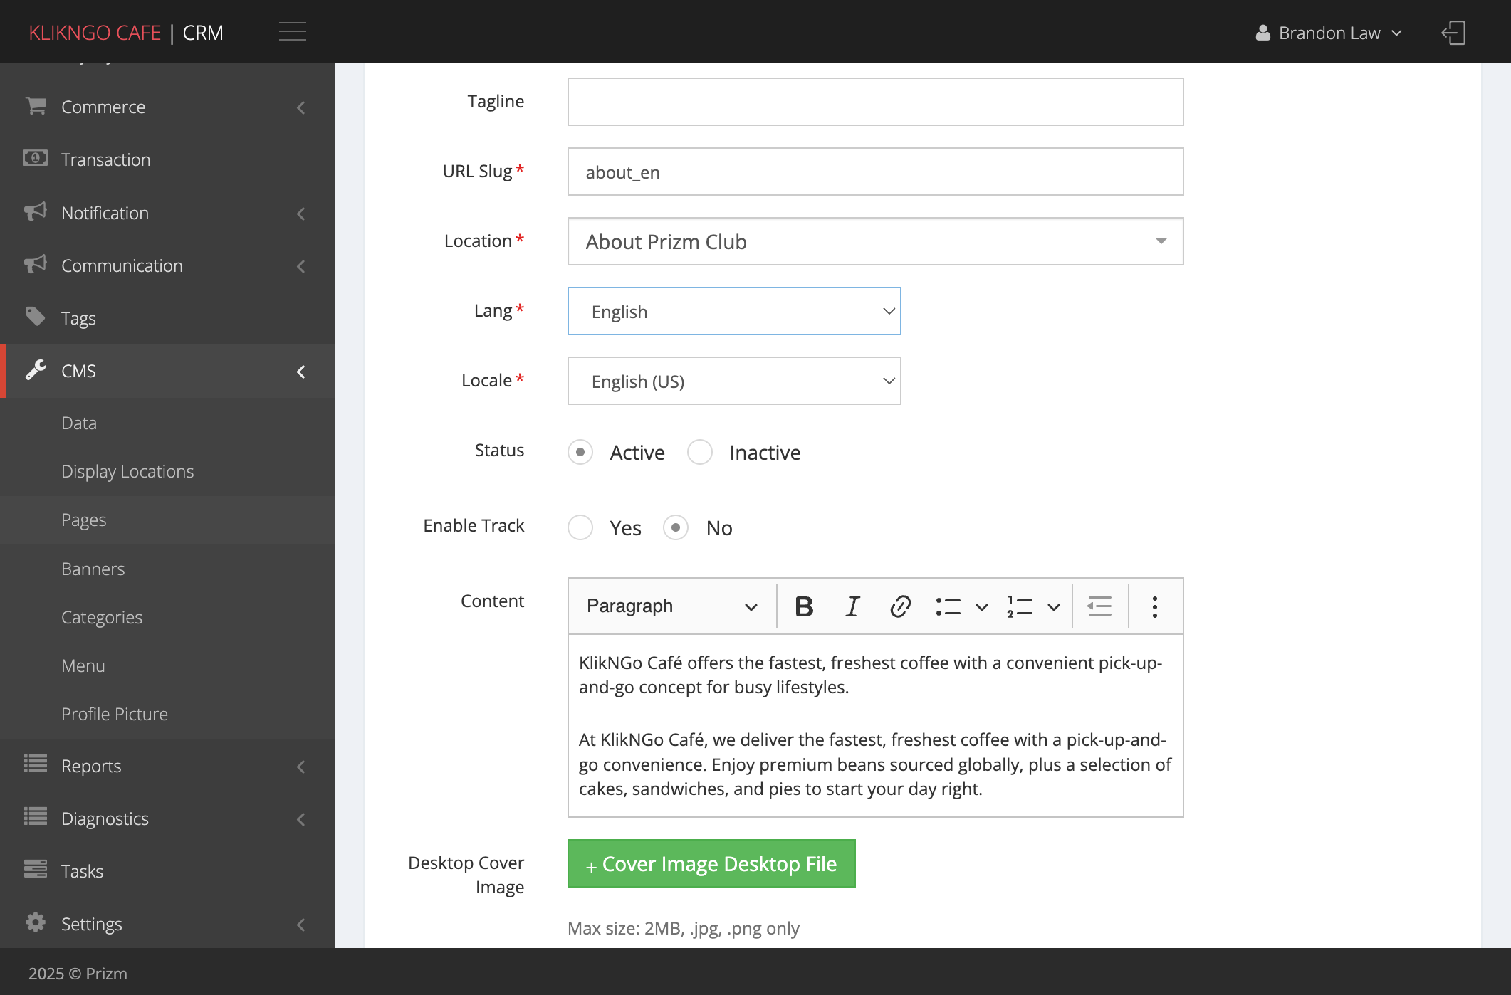Open Profile Picture submenu item
Image resolution: width=1511 pixels, height=995 pixels.
[x=167, y=715]
